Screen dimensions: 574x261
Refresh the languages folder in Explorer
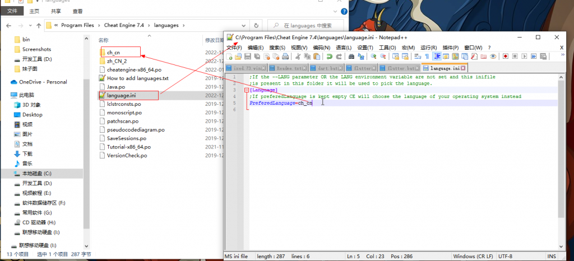[x=256, y=25]
